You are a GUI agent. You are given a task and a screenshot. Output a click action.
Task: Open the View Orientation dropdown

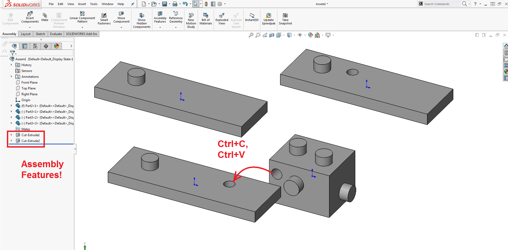click(284, 35)
